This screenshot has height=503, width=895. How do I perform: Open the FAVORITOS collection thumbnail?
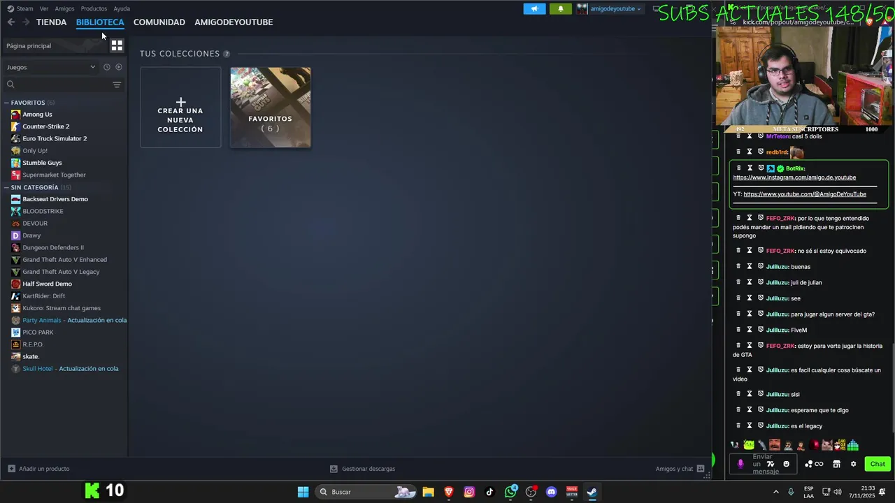click(x=271, y=108)
